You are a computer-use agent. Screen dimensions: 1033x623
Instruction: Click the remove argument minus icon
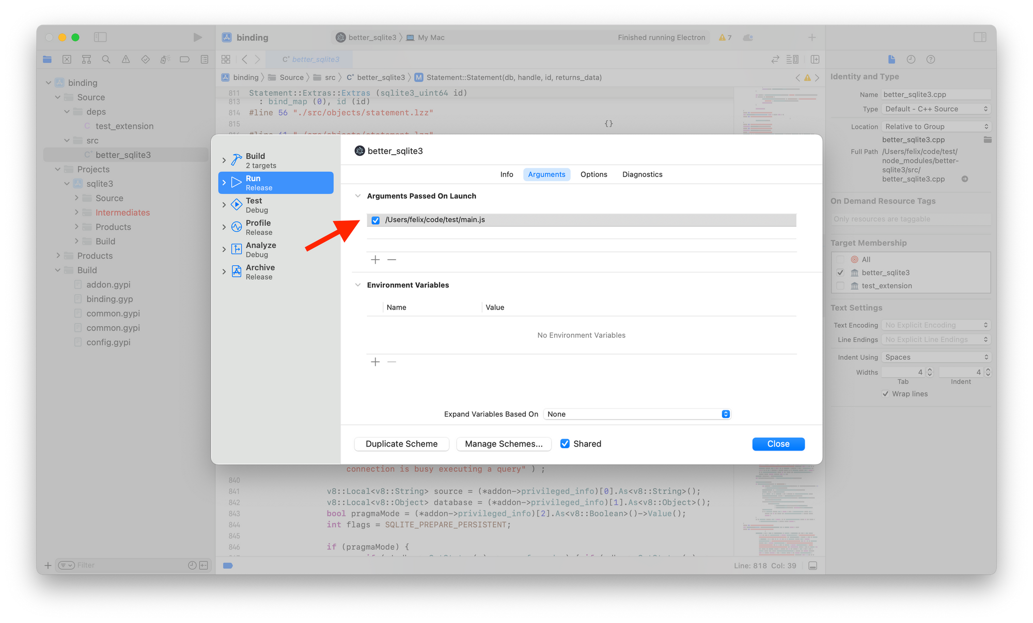click(392, 260)
